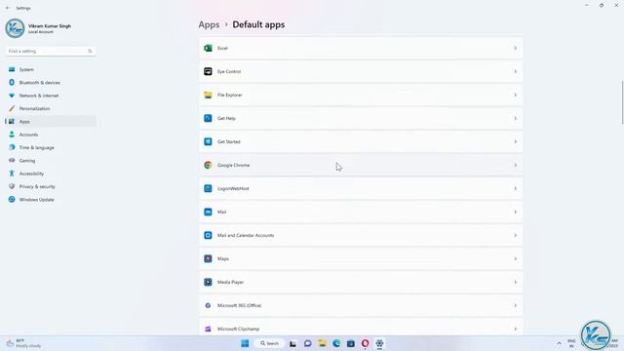Click the Microsoft Clipchamp label
The height and width of the screenshot is (351, 624).
pos(238,330)
